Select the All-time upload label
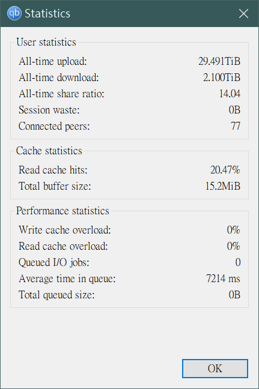 pos(53,61)
